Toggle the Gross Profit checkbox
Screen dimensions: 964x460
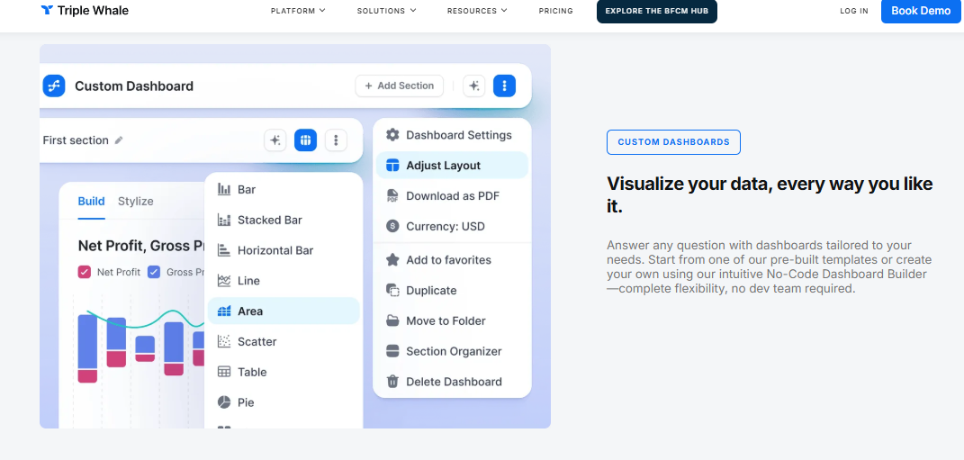(x=154, y=272)
